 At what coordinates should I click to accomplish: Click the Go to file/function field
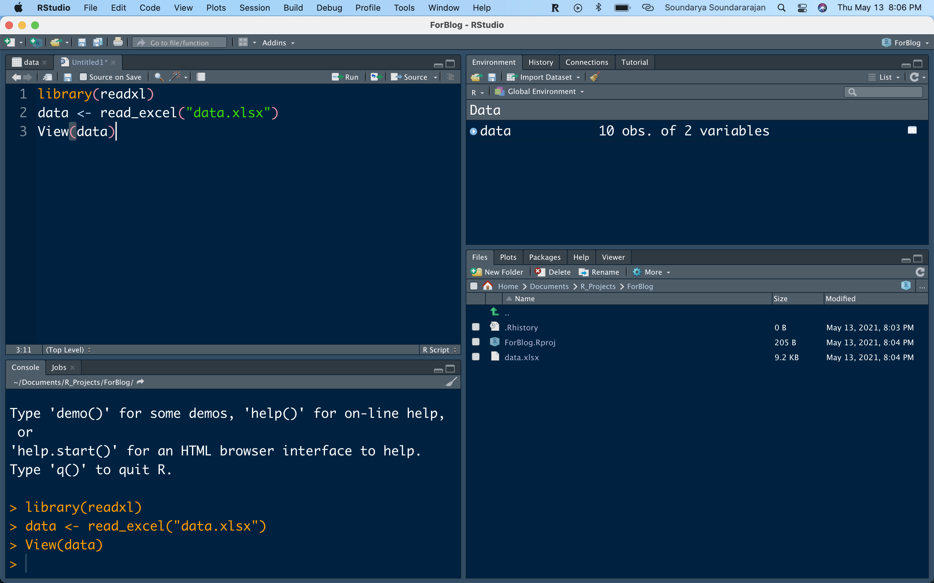coord(180,42)
